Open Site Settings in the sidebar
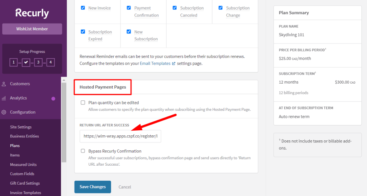367x196 pixels. click(21, 127)
